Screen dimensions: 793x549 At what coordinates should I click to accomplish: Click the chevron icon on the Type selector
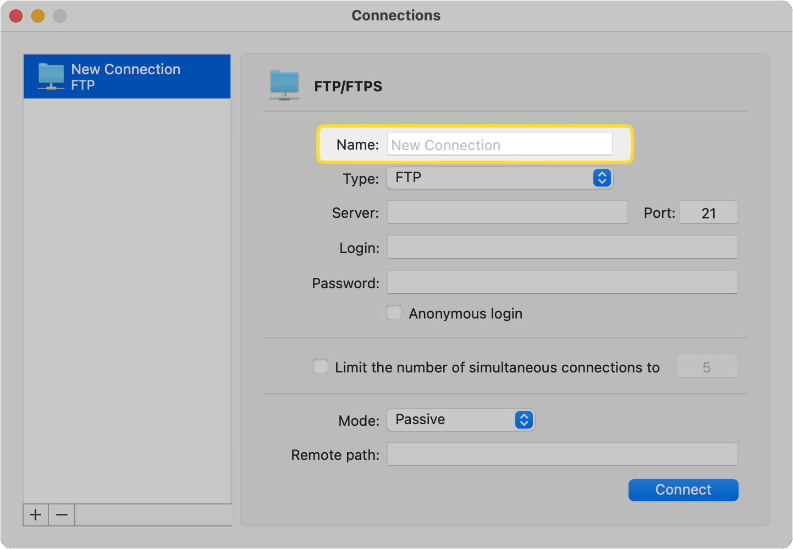point(602,178)
